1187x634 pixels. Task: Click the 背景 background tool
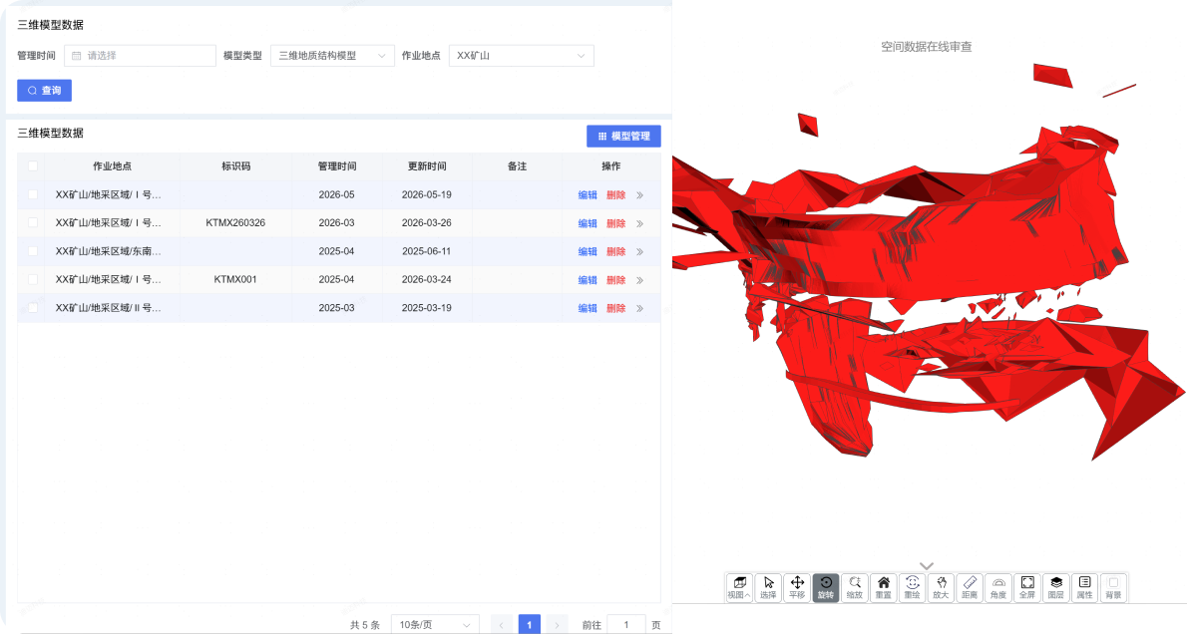pyautogui.click(x=1113, y=587)
